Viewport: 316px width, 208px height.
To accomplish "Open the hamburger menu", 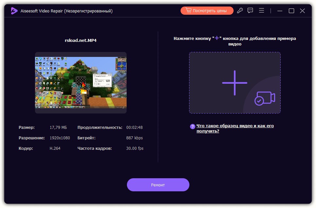I will coord(261,10).
